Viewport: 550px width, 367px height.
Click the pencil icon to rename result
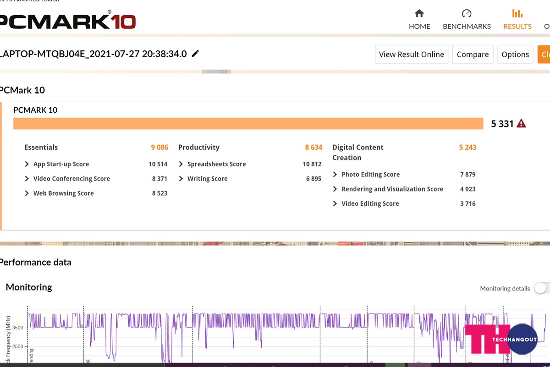(x=196, y=54)
